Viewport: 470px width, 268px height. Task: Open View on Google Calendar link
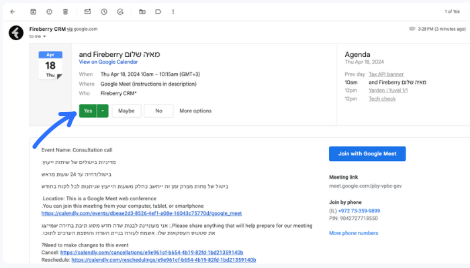[108, 62]
